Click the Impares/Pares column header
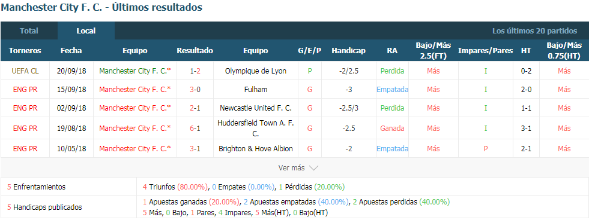 pyautogui.click(x=485, y=50)
